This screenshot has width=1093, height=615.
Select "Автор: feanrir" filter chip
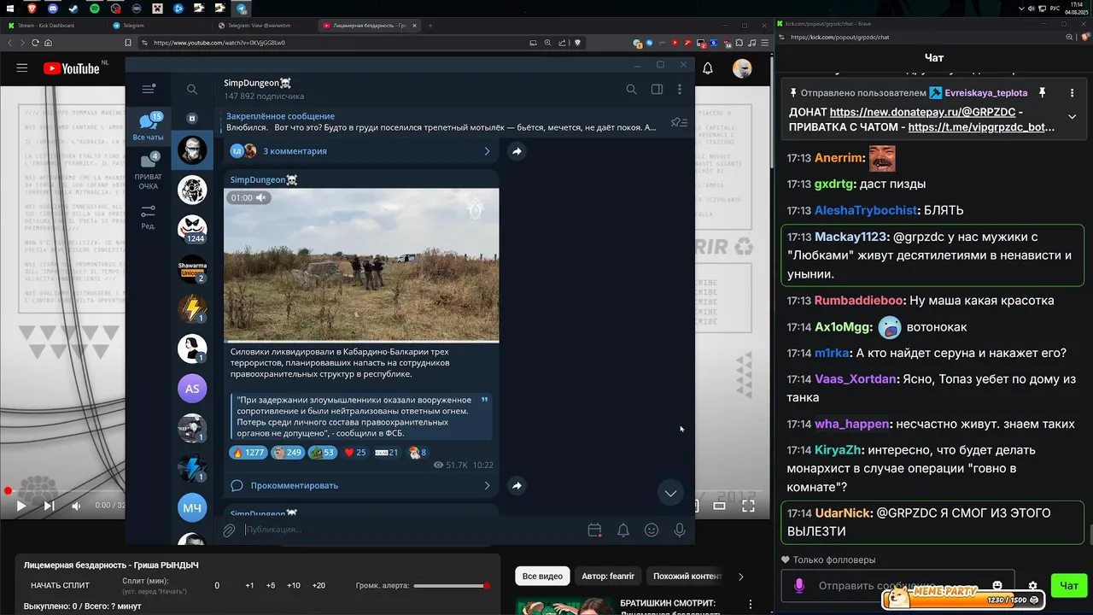(608, 577)
